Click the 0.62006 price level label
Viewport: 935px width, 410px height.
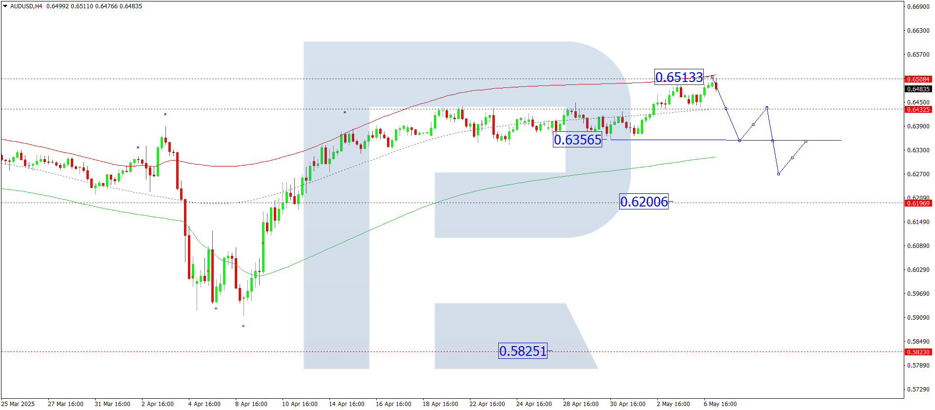pyautogui.click(x=643, y=202)
